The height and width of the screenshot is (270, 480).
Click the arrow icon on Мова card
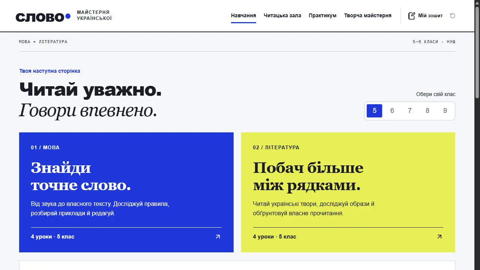tap(218, 237)
